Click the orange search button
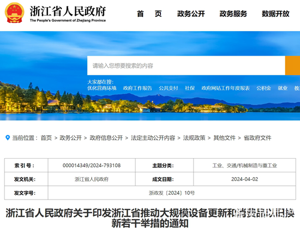The width and height of the screenshot is (300, 229). [292, 65]
